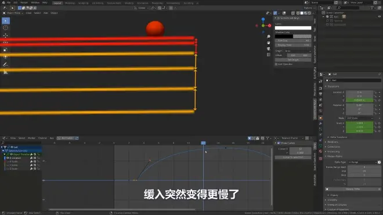Enable the Last Operator checkbox
Screen dimensions: 383x215
(276, 64)
